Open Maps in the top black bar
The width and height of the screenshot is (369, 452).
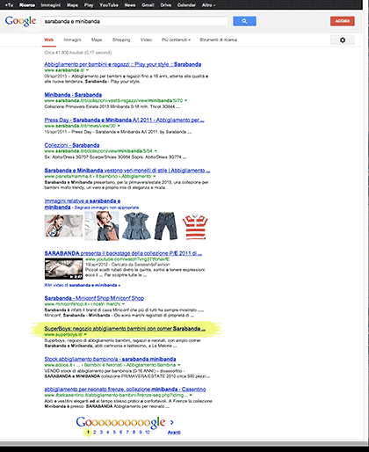(x=72, y=5)
